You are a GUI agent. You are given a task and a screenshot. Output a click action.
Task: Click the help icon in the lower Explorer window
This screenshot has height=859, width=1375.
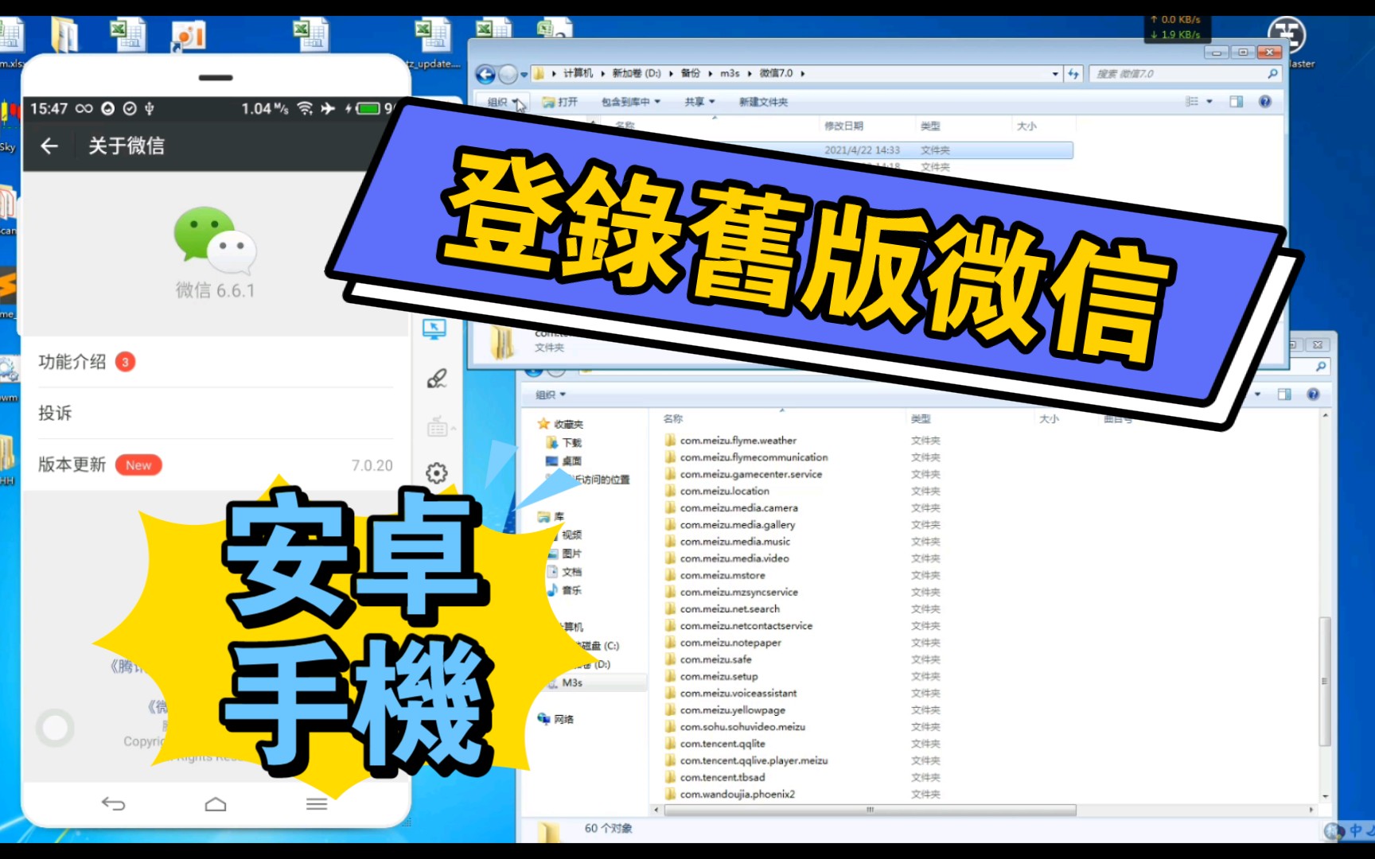[1313, 395]
